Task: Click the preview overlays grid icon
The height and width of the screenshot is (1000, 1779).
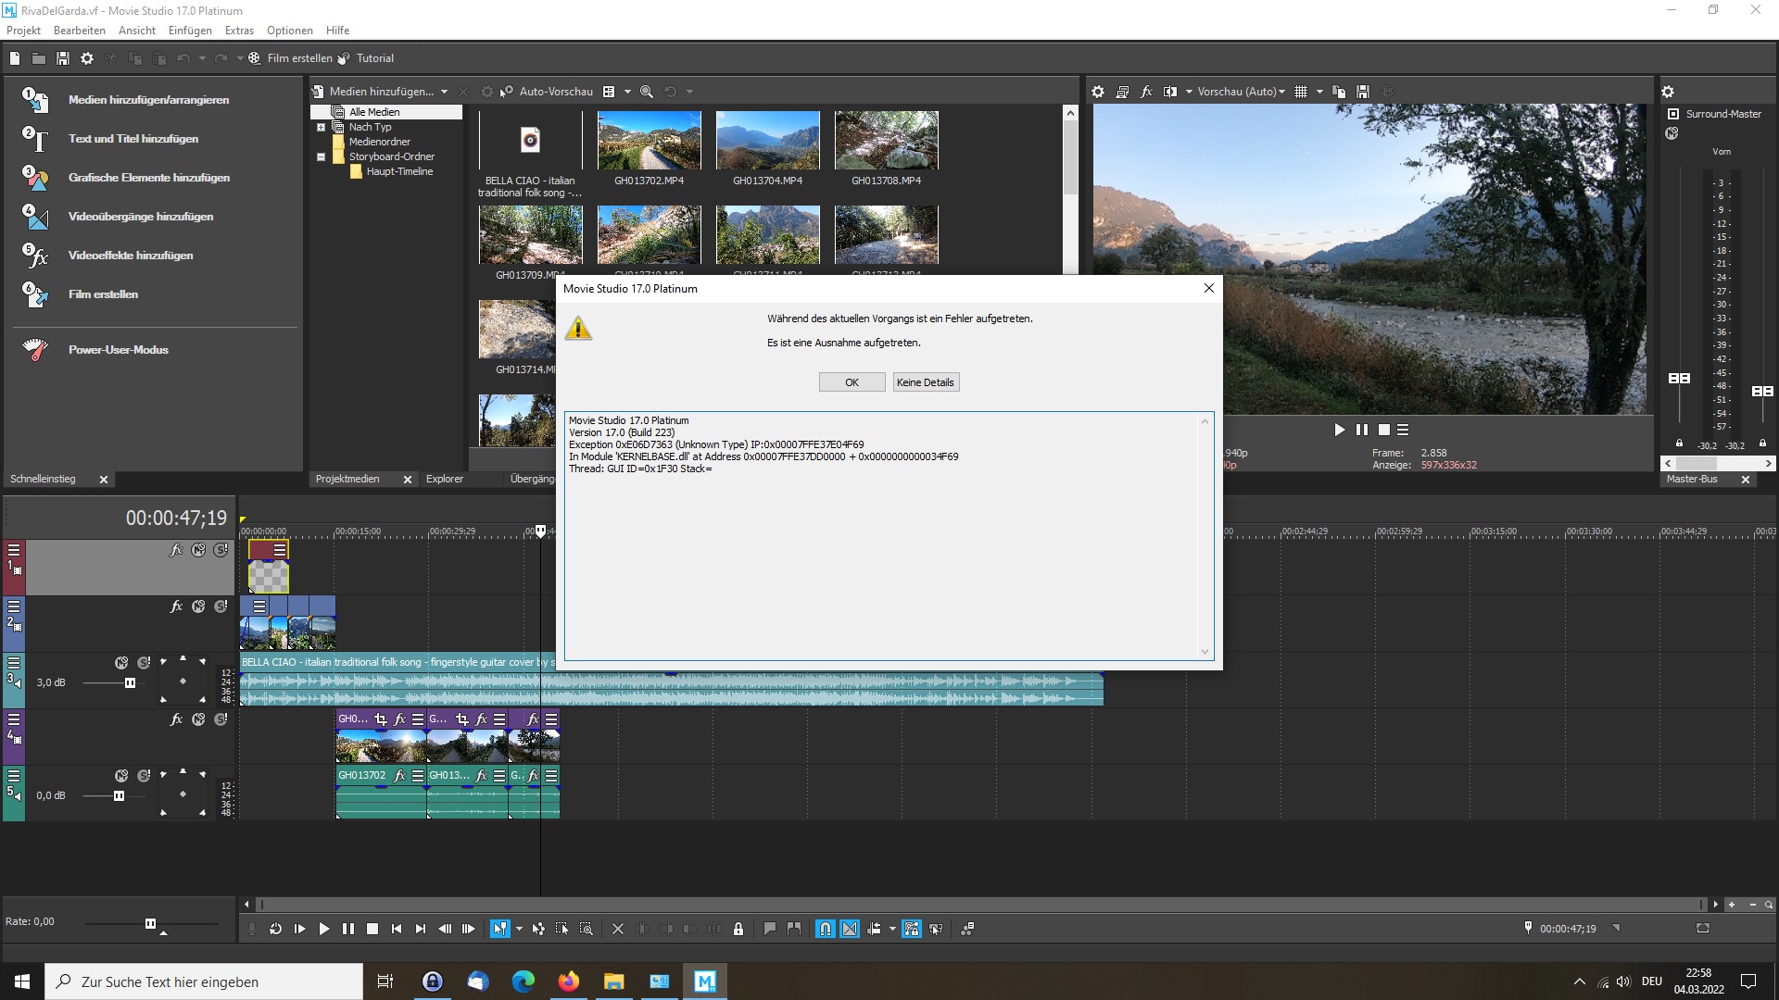Action: click(x=1301, y=92)
